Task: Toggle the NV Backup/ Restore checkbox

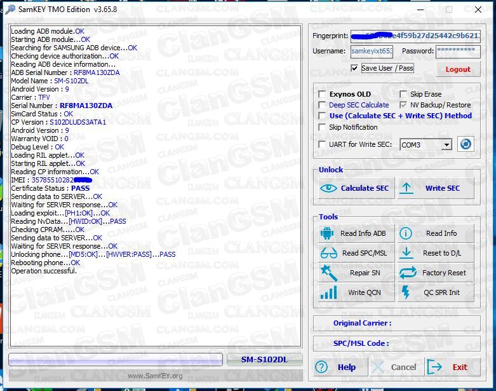Action: [403, 105]
